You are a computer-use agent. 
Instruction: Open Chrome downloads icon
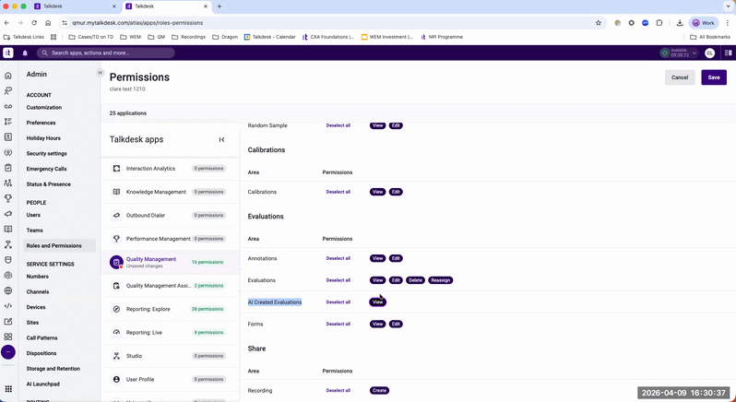coord(680,22)
